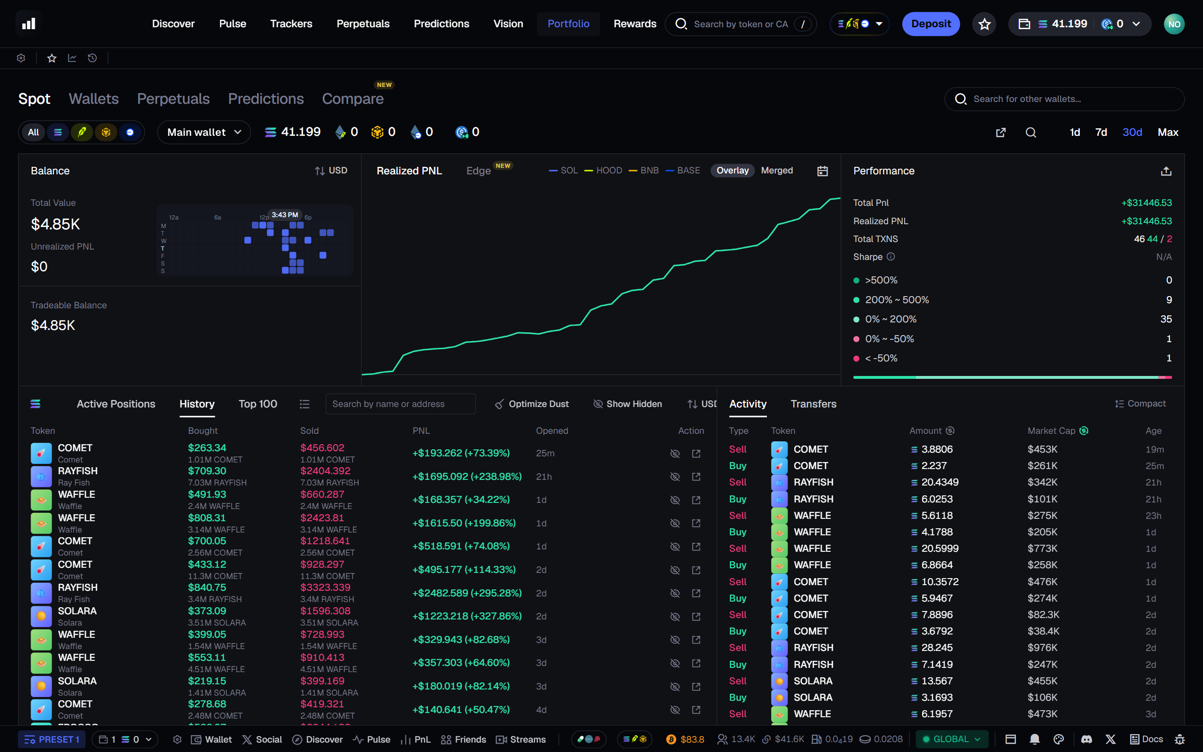Screen dimensions: 1203x752
Task: Click the Search for other wallets field
Action: (x=1064, y=99)
